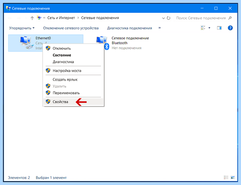
Task: Choose Отключить in the context menu
Action: coord(74,49)
